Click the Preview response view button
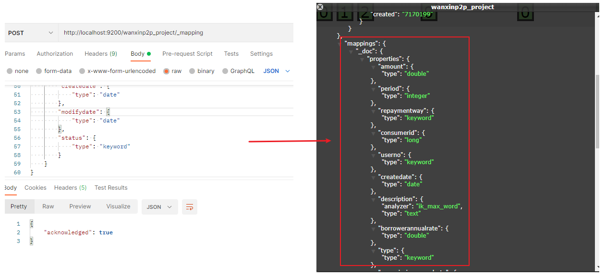 coord(80,206)
